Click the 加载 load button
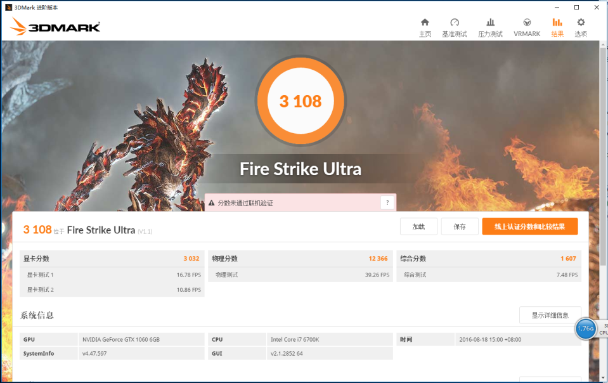The width and height of the screenshot is (608, 383). tap(419, 226)
